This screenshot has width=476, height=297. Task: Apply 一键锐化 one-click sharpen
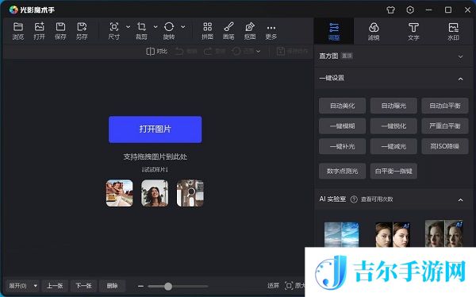click(393, 125)
